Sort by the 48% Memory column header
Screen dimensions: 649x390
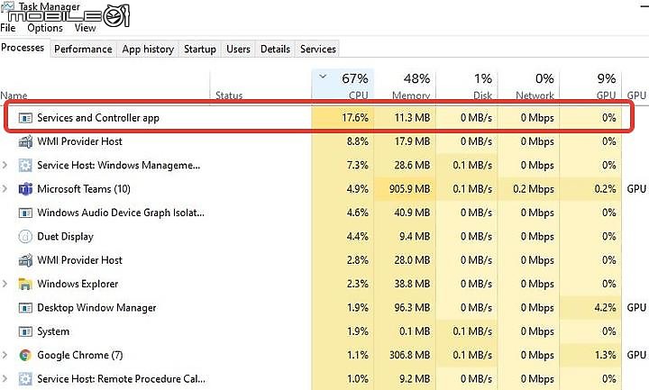[405, 86]
